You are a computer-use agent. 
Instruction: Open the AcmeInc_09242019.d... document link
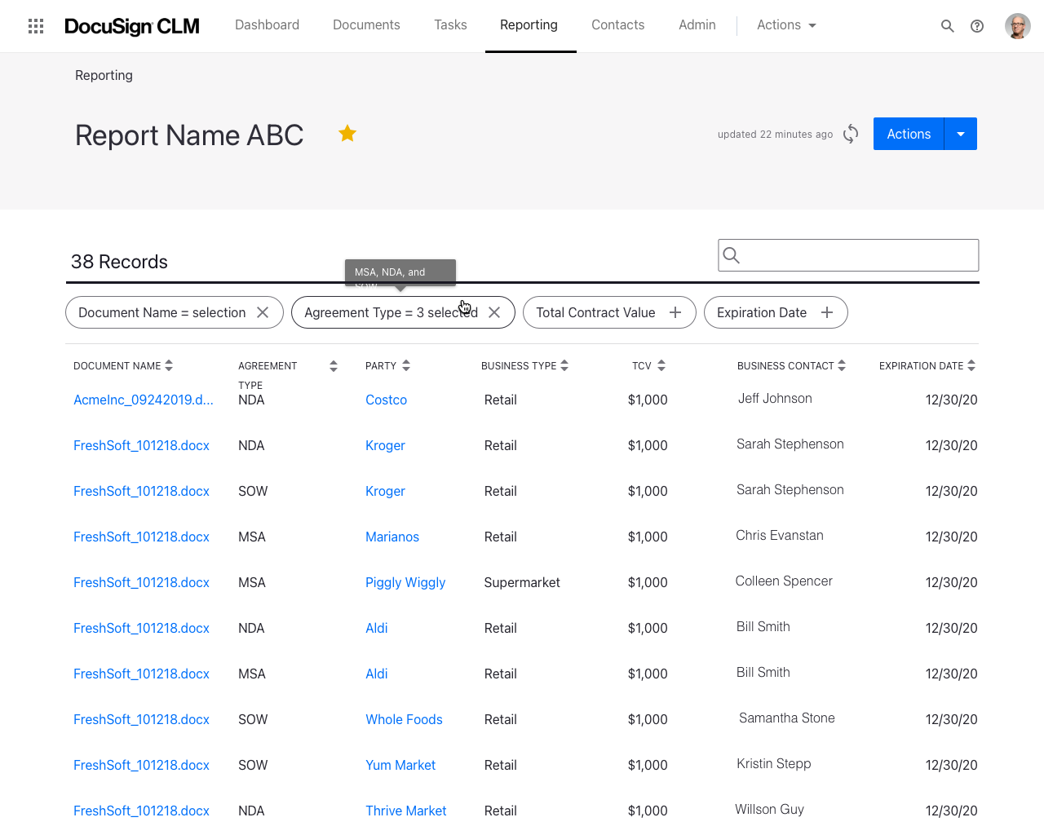pos(144,400)
